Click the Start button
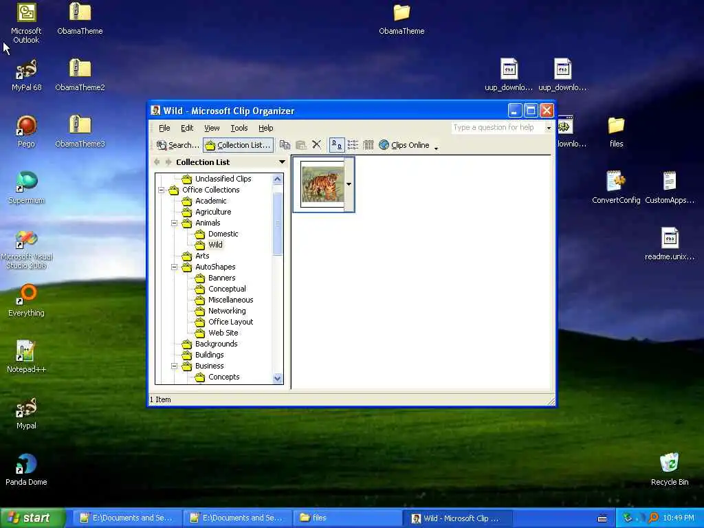704x528 pixels. [x=32, y=518]
